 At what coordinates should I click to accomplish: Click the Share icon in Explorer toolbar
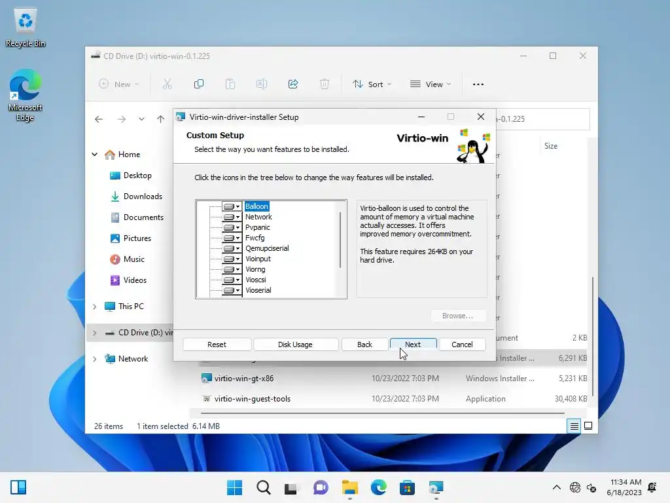coord(293,84)
